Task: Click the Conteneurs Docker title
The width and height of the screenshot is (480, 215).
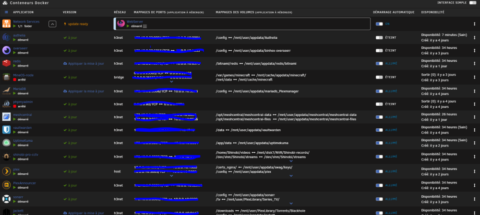Action: 29,3
